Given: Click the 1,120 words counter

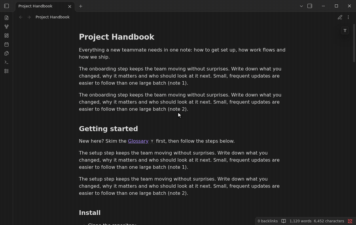Looking at the screenshot, I should [x=300, y=221].
